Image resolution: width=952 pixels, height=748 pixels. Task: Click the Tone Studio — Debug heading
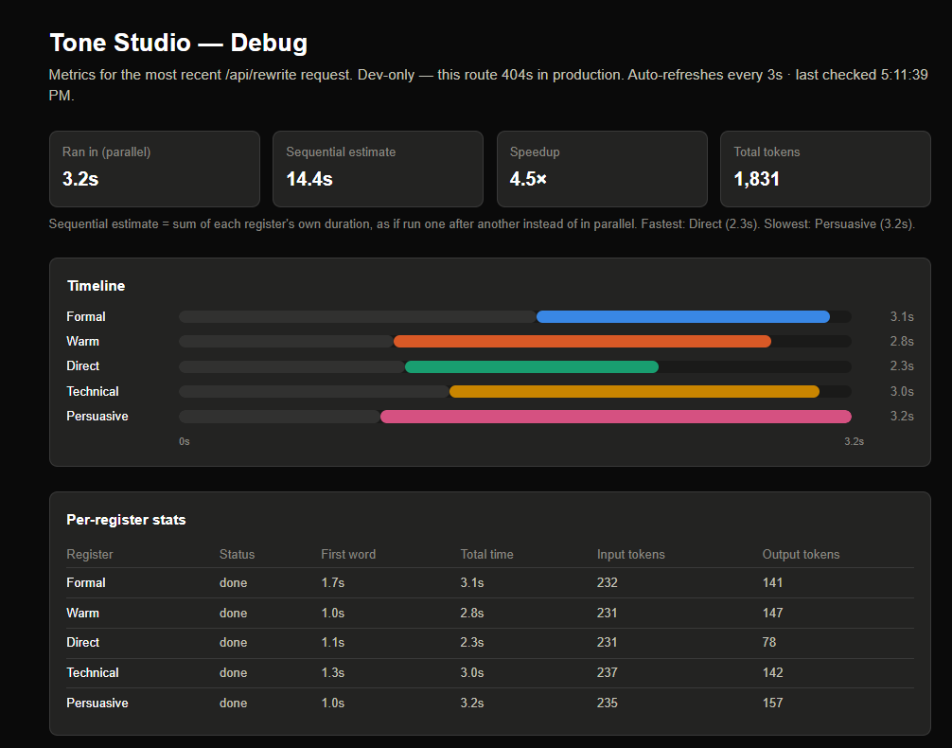click(179, 44)
